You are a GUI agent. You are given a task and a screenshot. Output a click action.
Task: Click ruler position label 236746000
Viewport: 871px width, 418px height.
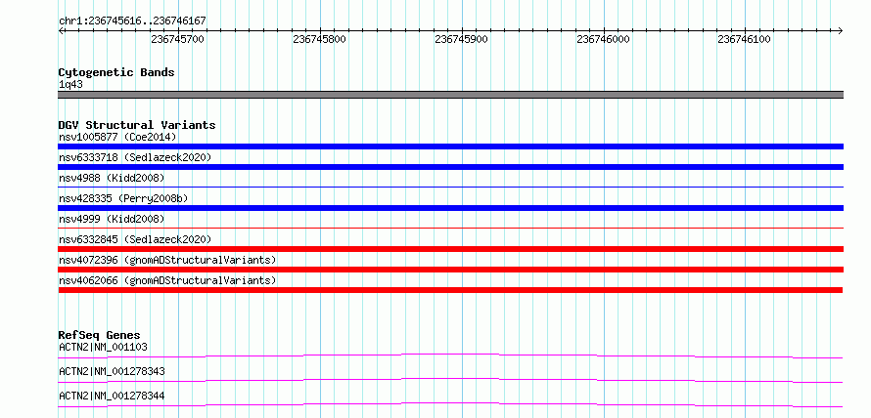pyautogui.click(x=603, y=39)
